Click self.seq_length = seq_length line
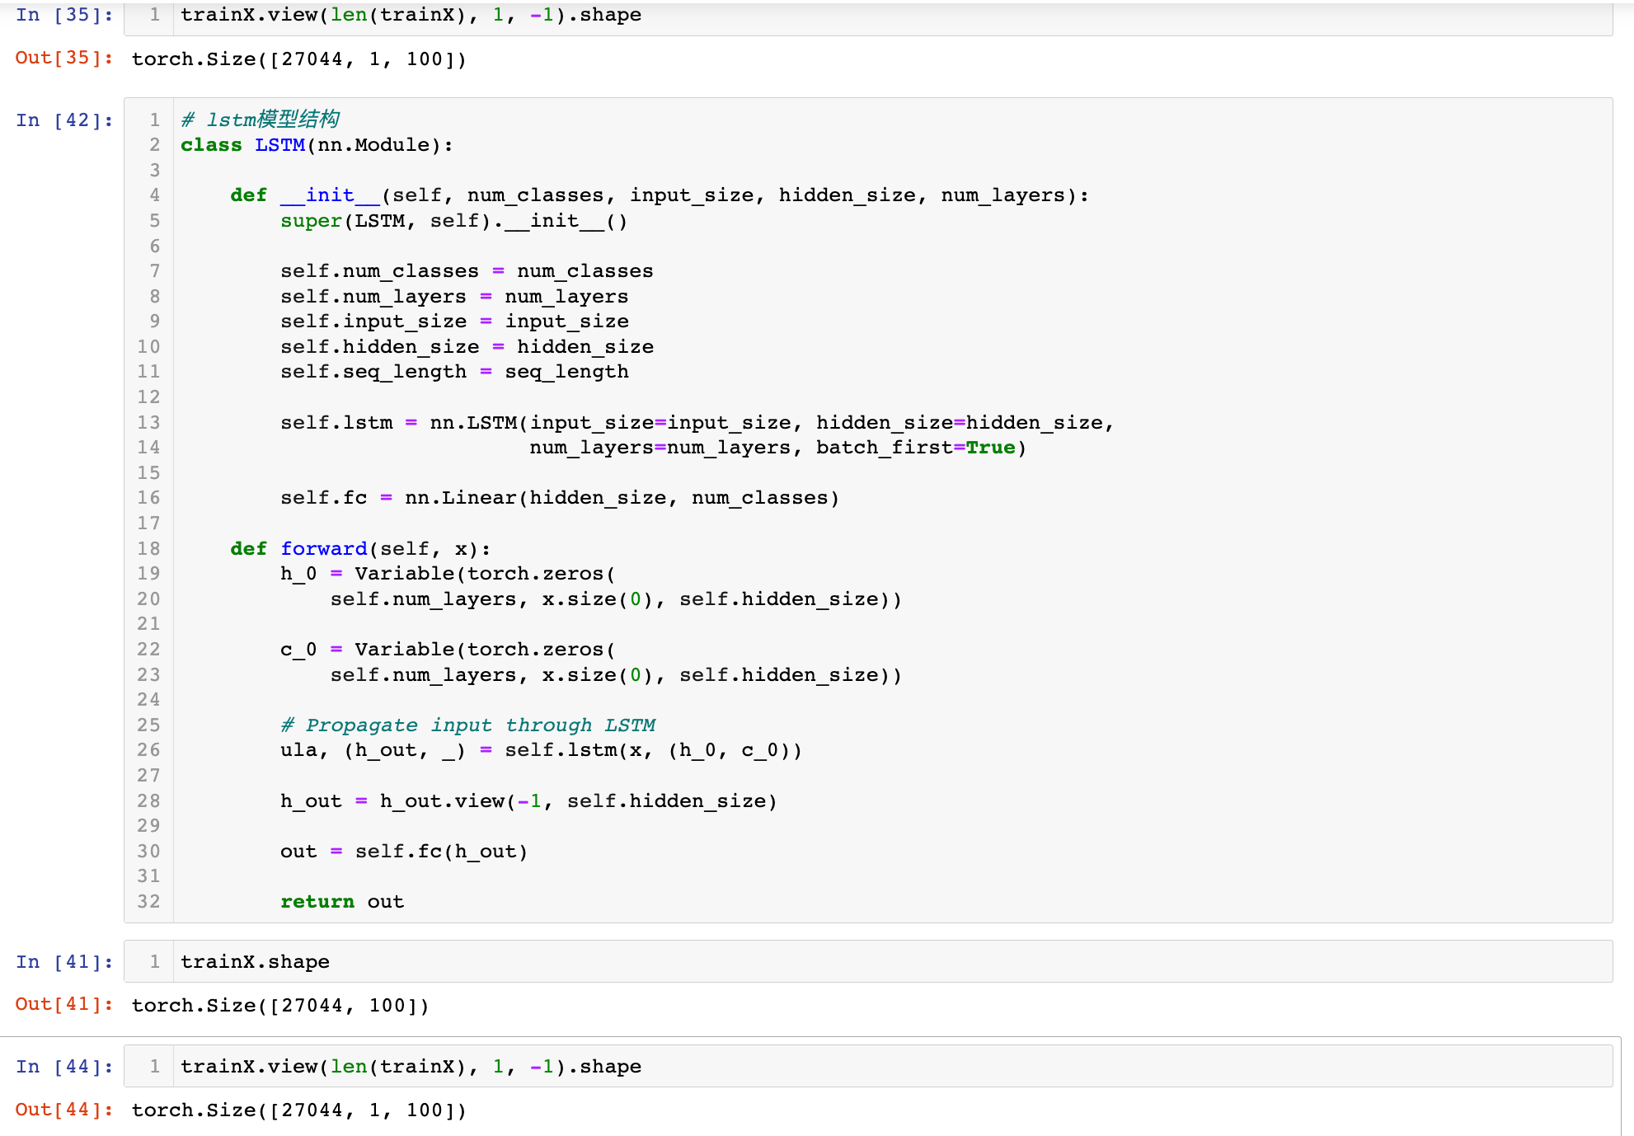 [454, 372]
